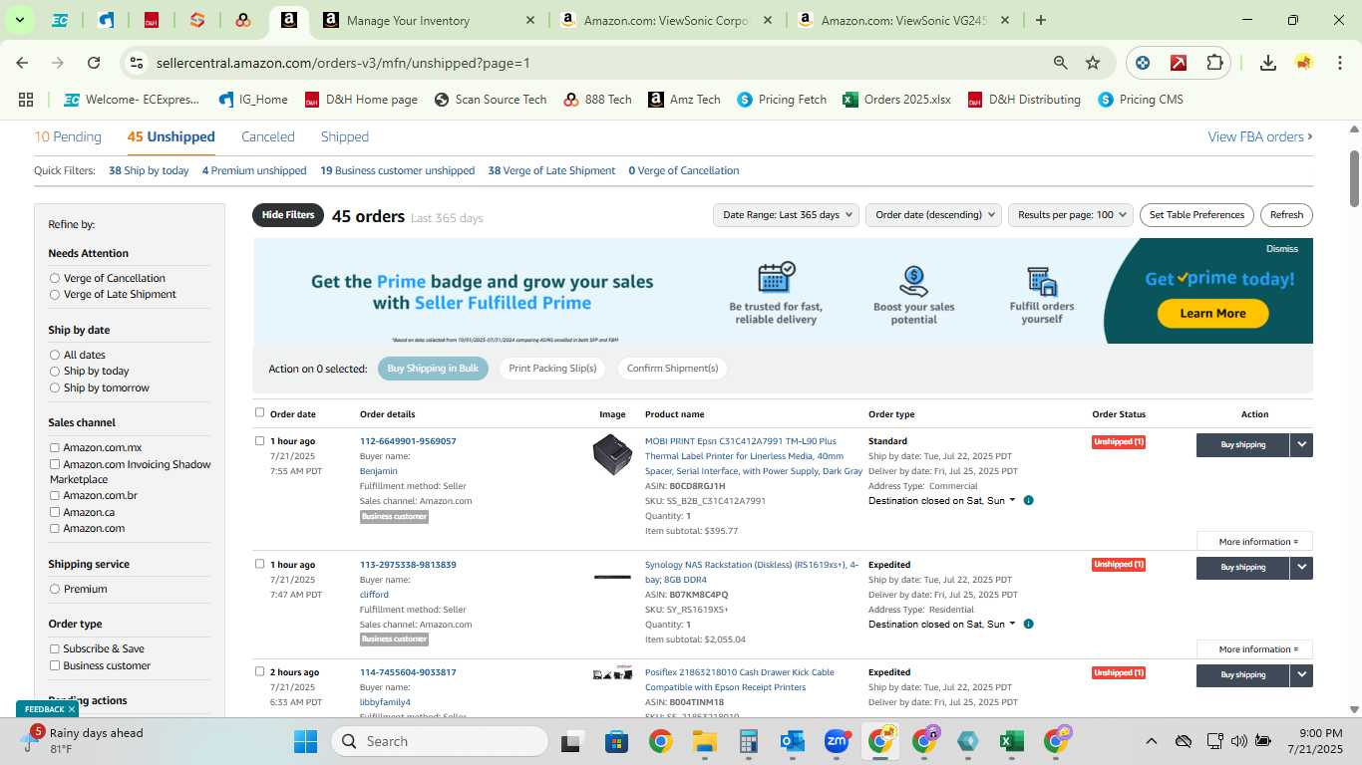The image size is (1362, 765).
Task: Check the Amazon.com.mx sales channel box
Action: click(x=55, y=448)
